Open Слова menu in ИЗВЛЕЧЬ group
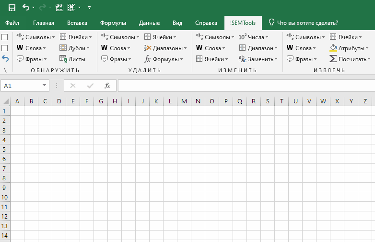The height and width of the screenshot is (242, 375). point(301,48)
